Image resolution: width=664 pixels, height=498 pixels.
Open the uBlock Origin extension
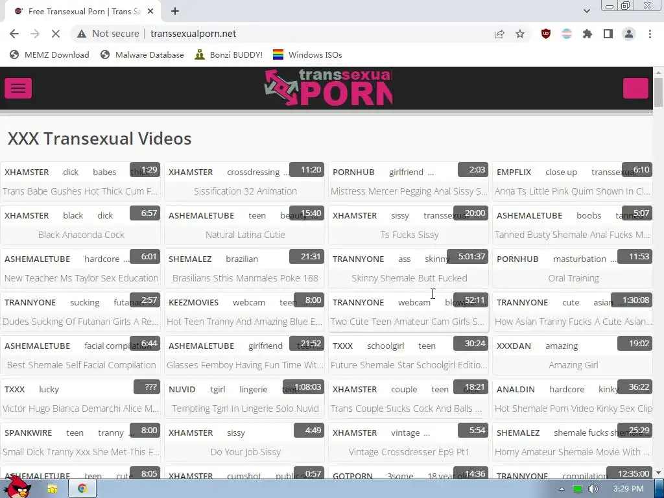pyautogui.click(x=546, y=34)
